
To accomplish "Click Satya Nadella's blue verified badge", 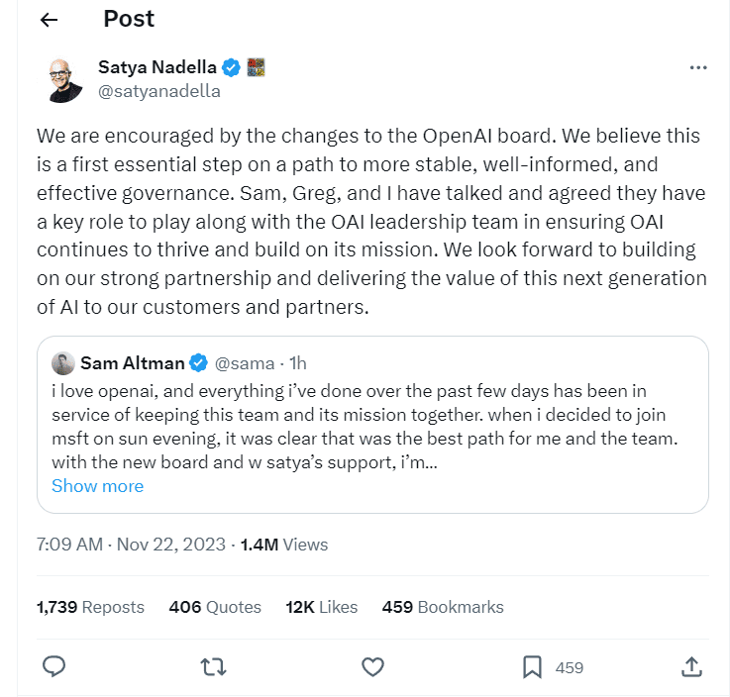I will click(x=231, y=68).
